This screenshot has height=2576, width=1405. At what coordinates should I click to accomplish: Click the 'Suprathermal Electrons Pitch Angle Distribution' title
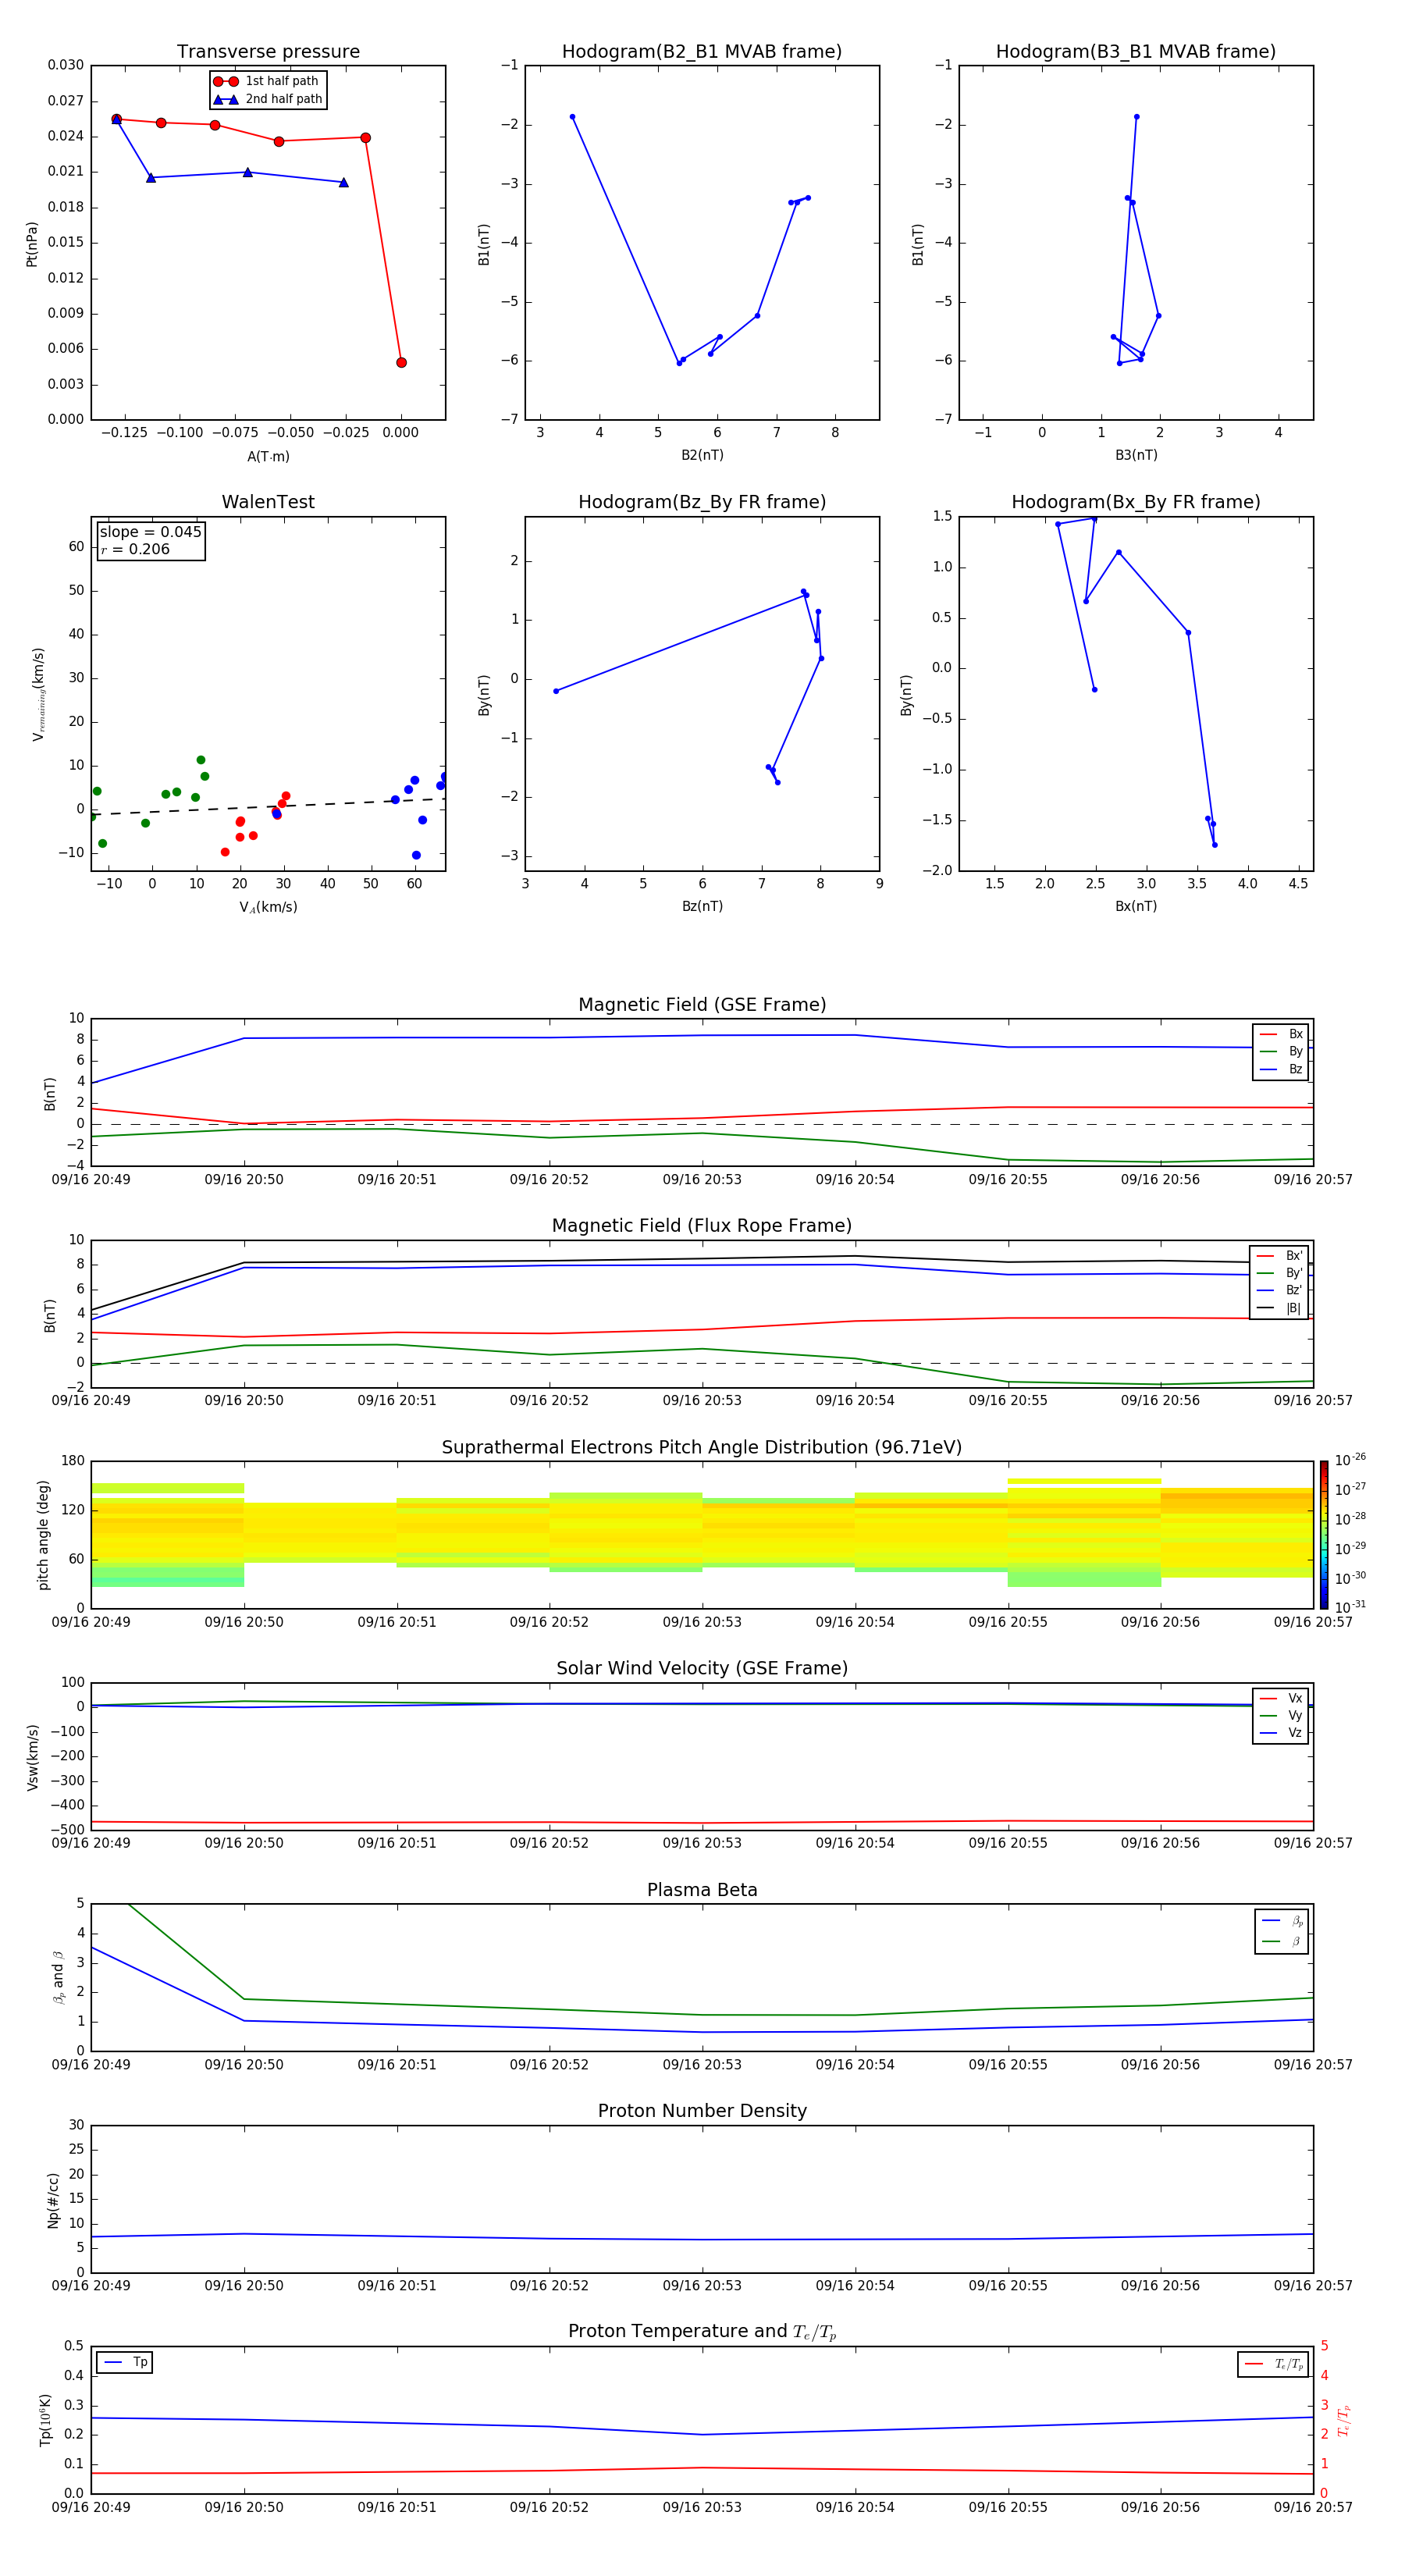(702, 1448)
